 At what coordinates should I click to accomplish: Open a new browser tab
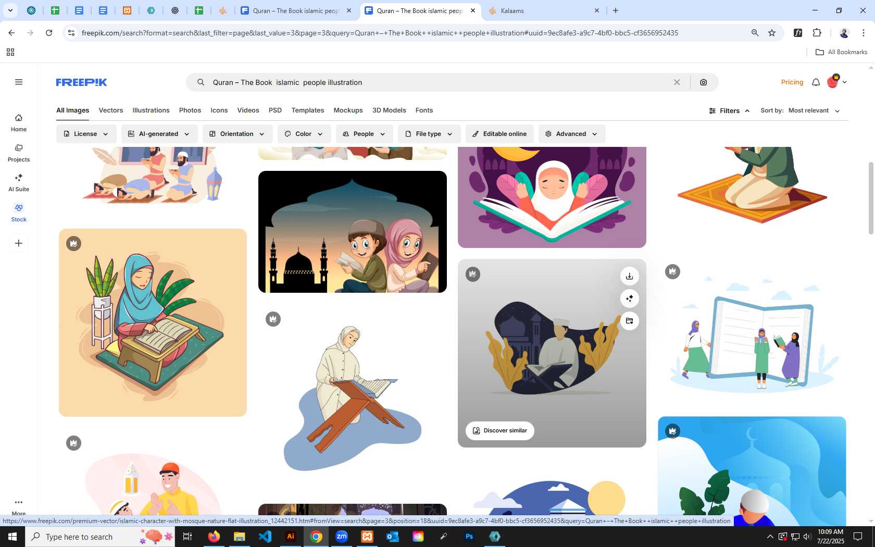point(616,10)
